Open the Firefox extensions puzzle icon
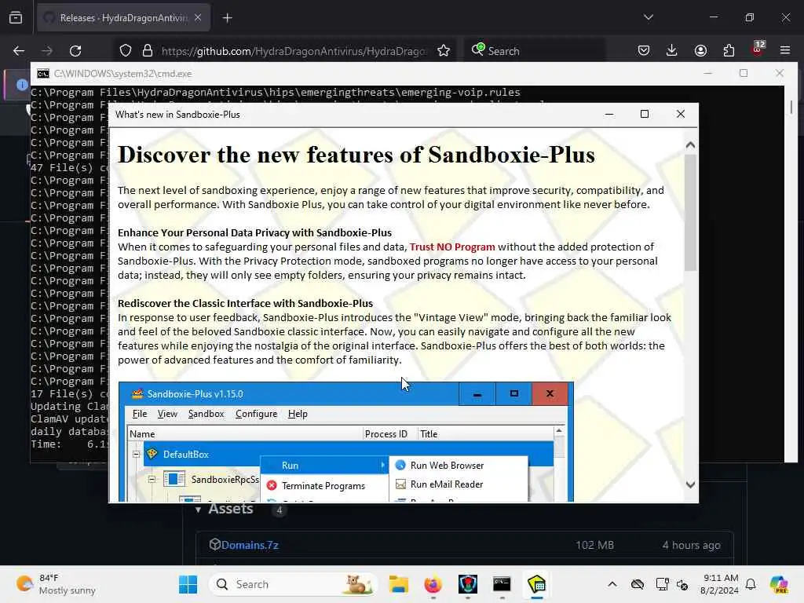 point(729,50)
